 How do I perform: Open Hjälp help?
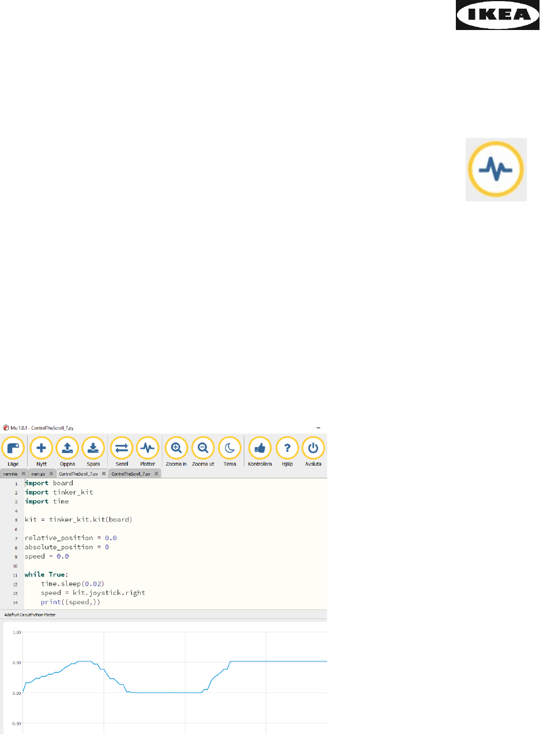[x=286, y=448]
